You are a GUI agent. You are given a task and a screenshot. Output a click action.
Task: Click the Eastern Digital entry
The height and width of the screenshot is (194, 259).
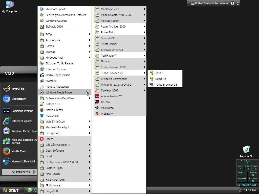tap(65, 168)
